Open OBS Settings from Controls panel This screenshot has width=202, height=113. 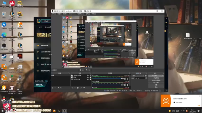coord(156,85)
